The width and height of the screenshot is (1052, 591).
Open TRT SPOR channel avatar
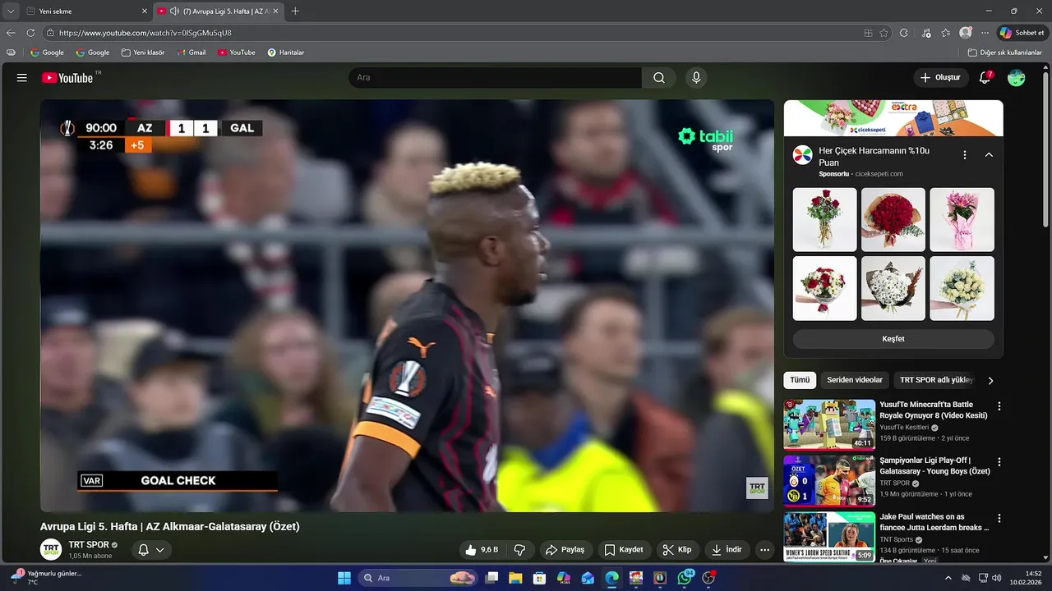[x=51, y=549]
